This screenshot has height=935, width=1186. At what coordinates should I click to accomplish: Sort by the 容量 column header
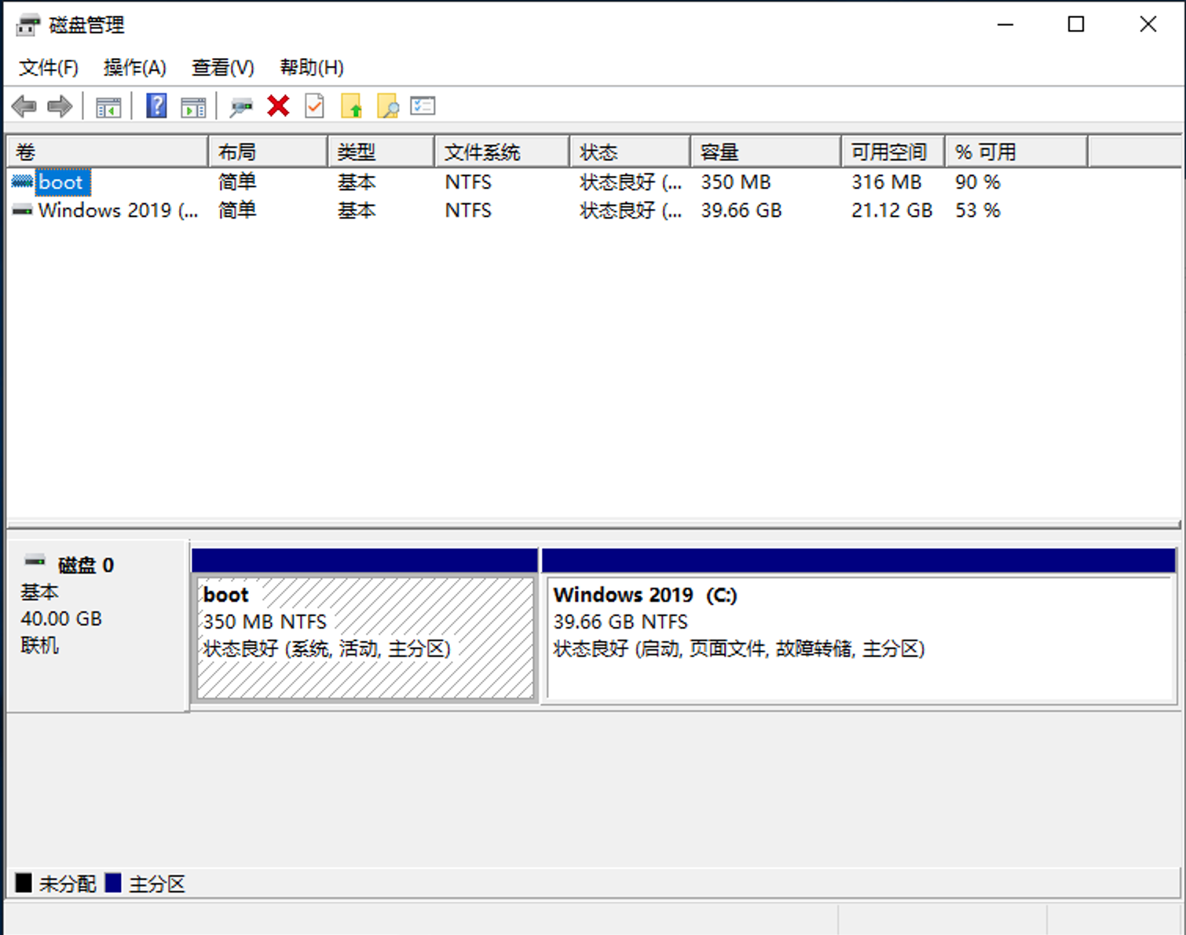766,152
